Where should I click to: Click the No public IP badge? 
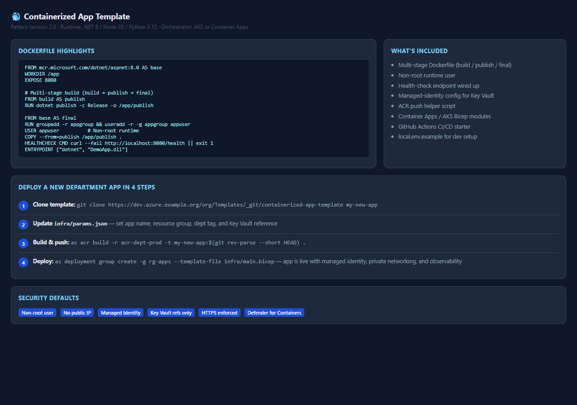point(77,313)
